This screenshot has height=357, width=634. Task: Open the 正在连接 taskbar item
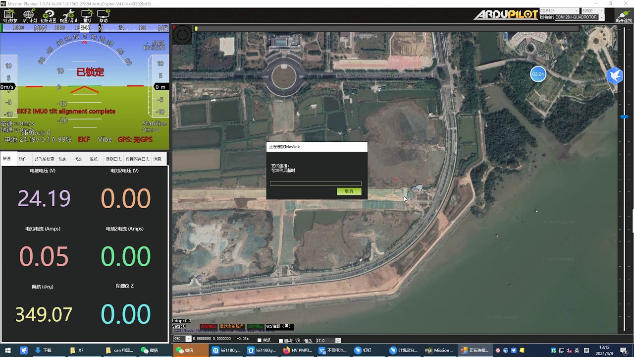(x=475, y=350)
